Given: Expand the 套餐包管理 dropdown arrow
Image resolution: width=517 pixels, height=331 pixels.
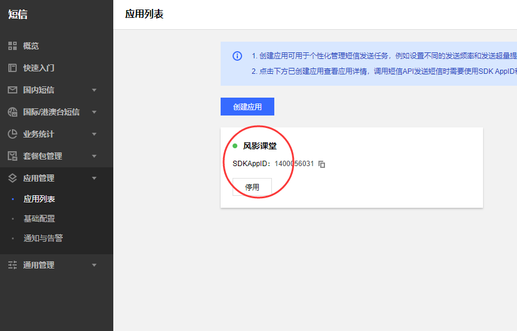Looking at the screenshot, I should (x=94, y=156).
